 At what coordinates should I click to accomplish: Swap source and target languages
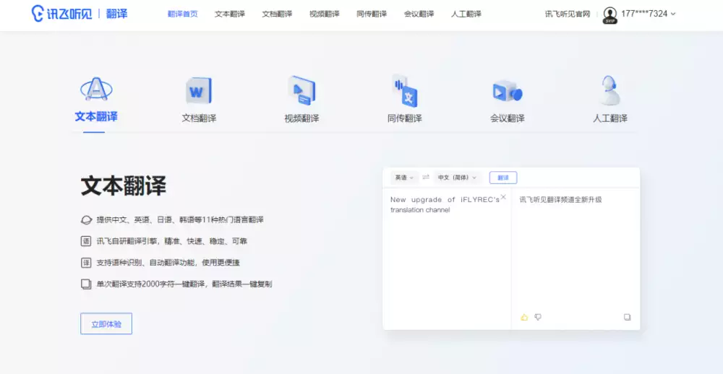[426, 177]
